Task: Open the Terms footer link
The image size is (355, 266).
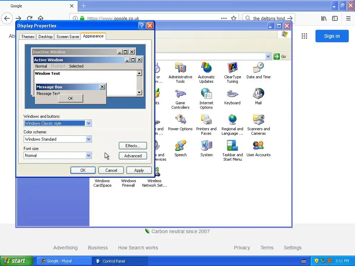Action: click(x=267, y=248)
